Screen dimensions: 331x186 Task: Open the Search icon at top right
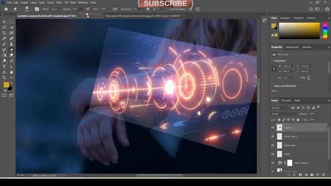311,9
